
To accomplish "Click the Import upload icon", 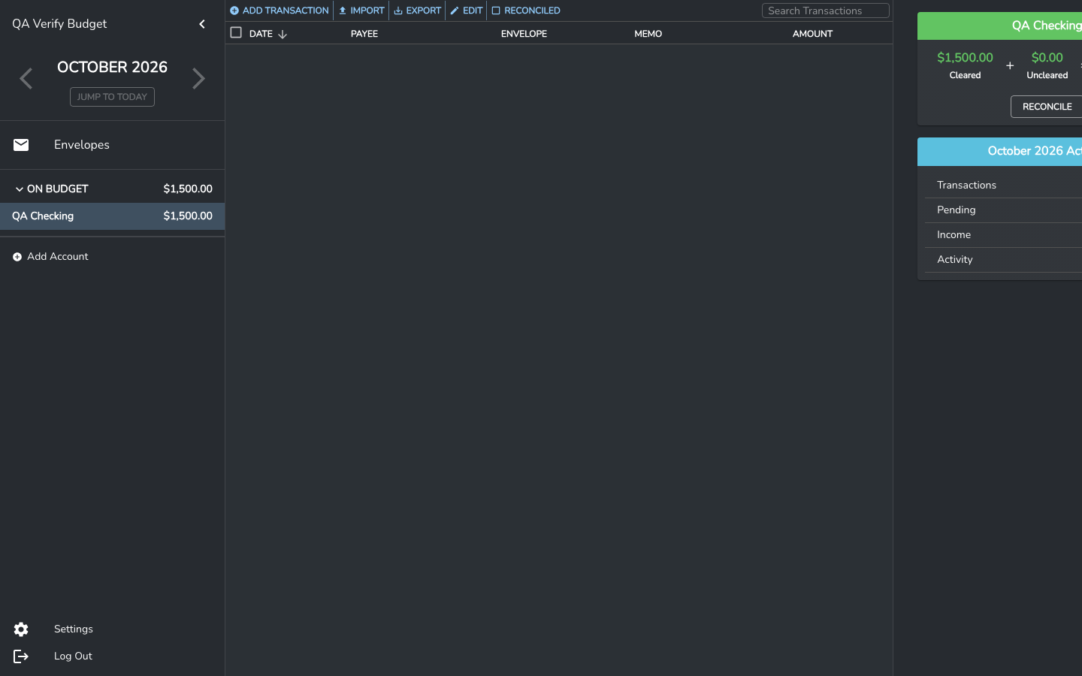I will click(343, 11).
